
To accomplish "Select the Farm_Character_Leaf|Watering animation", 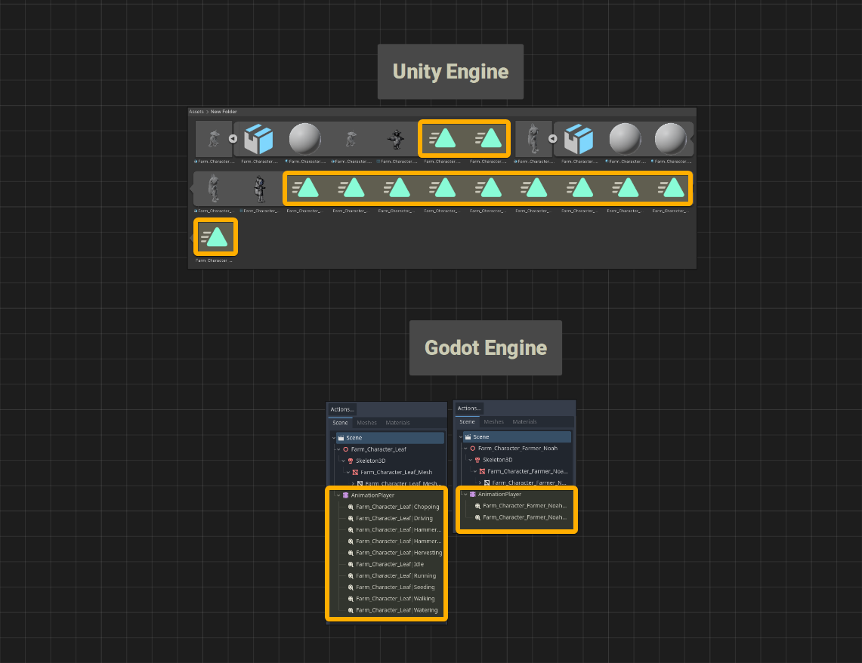I will 397,610.
